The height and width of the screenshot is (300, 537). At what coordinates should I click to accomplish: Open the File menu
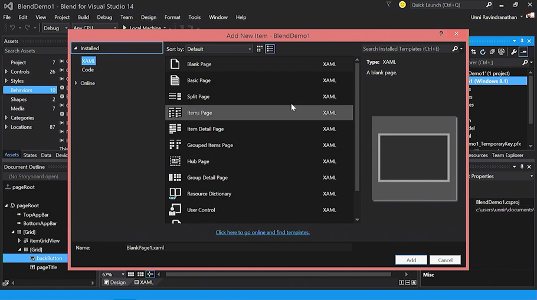[7, 17]
